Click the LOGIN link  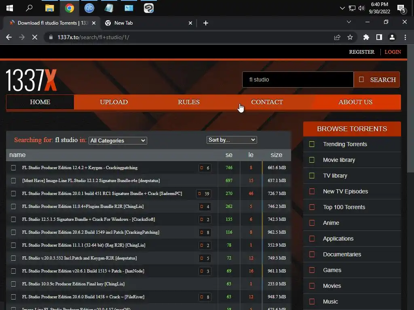393,52
